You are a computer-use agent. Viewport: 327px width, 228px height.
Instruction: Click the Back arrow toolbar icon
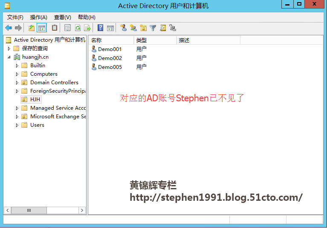(9, 28)
